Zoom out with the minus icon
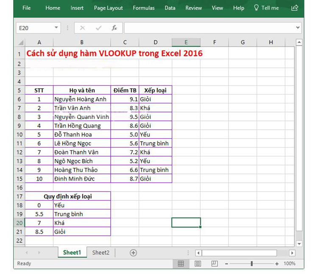The width and height of the screenshot is (318, 274). point(226,264)
